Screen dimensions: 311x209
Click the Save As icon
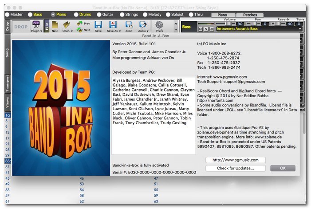(x=113, y=25)
